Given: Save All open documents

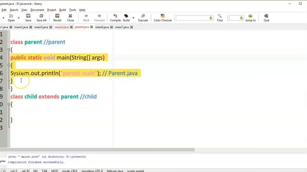Looking at the screenshot, I should tap(41, 18).
